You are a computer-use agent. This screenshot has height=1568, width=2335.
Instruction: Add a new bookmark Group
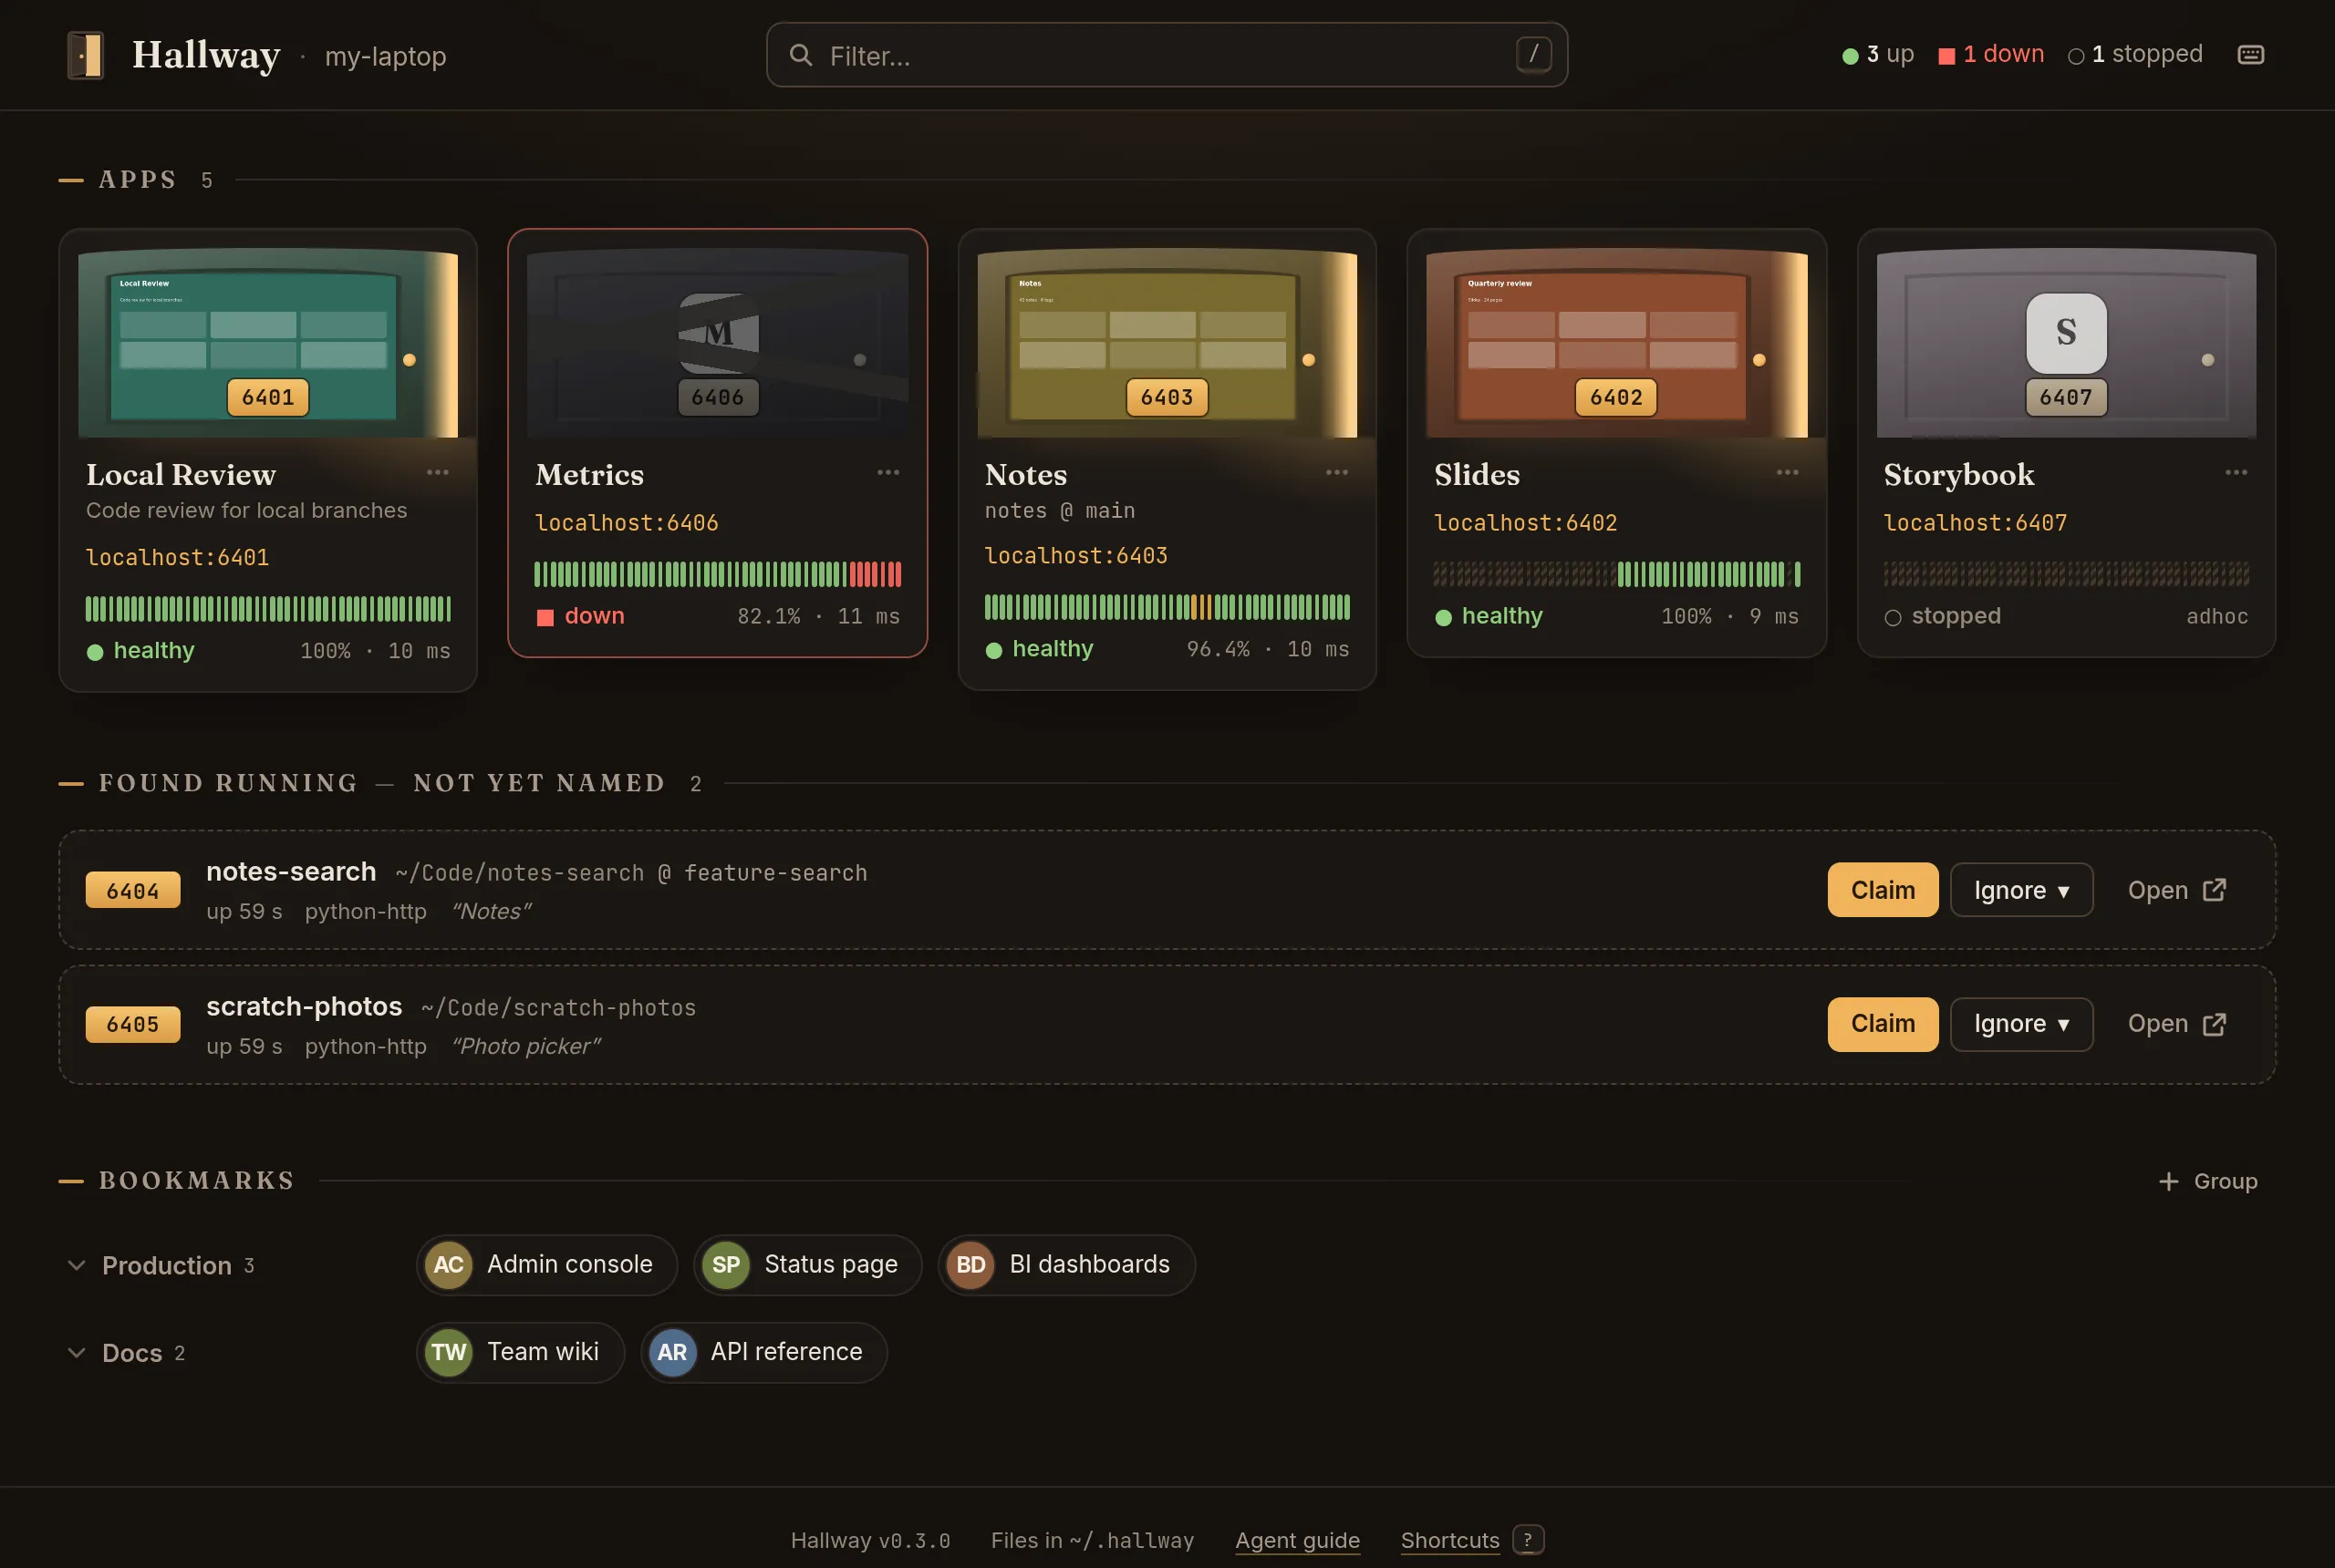(2207, 1181)
